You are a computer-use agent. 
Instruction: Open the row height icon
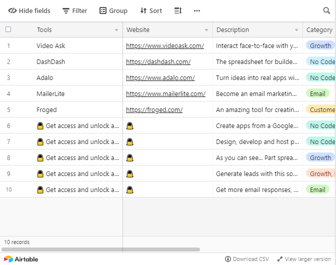(x=177, y=10)
